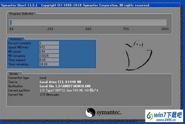Image resolution: width=185 pixels, height=124 pixels.
Task: Click the Time elapsed value 0:15
Action: pyautogui.click(x=49, y=60)
